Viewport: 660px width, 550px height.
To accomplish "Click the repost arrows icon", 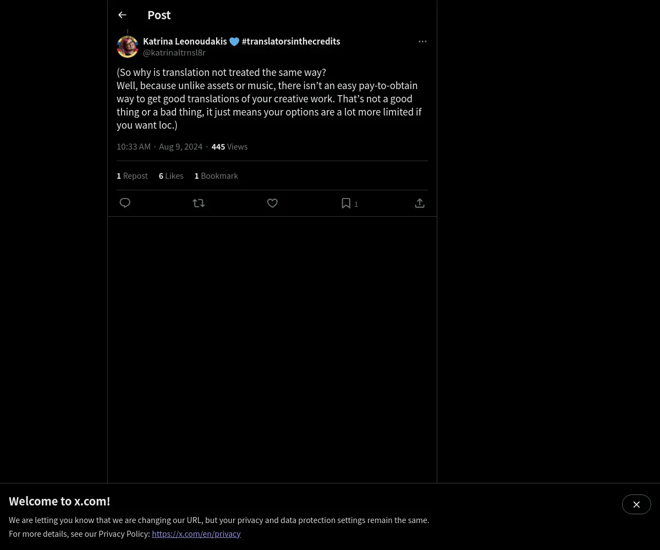I will [x=199, y=203].
